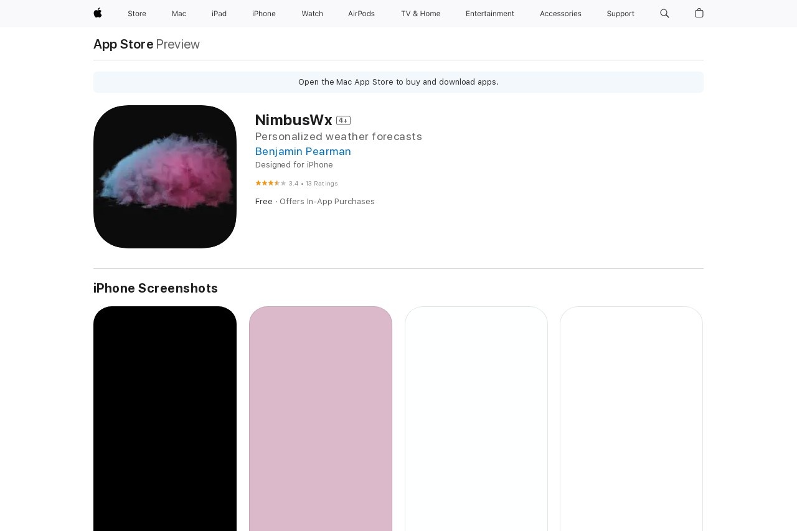Viewport: 797px width, 531px height.
Task: Open the iPhone menu item
Action: [264, 14]
